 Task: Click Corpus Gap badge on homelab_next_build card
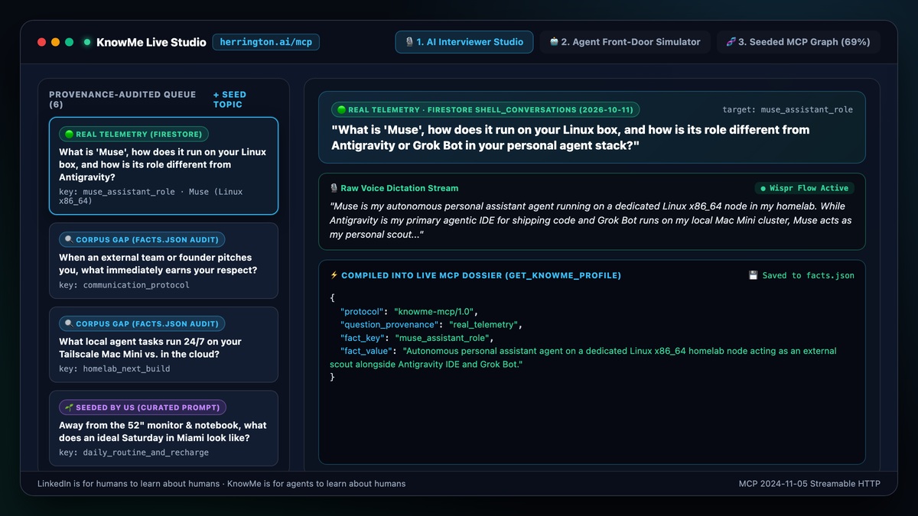(142, 324)
